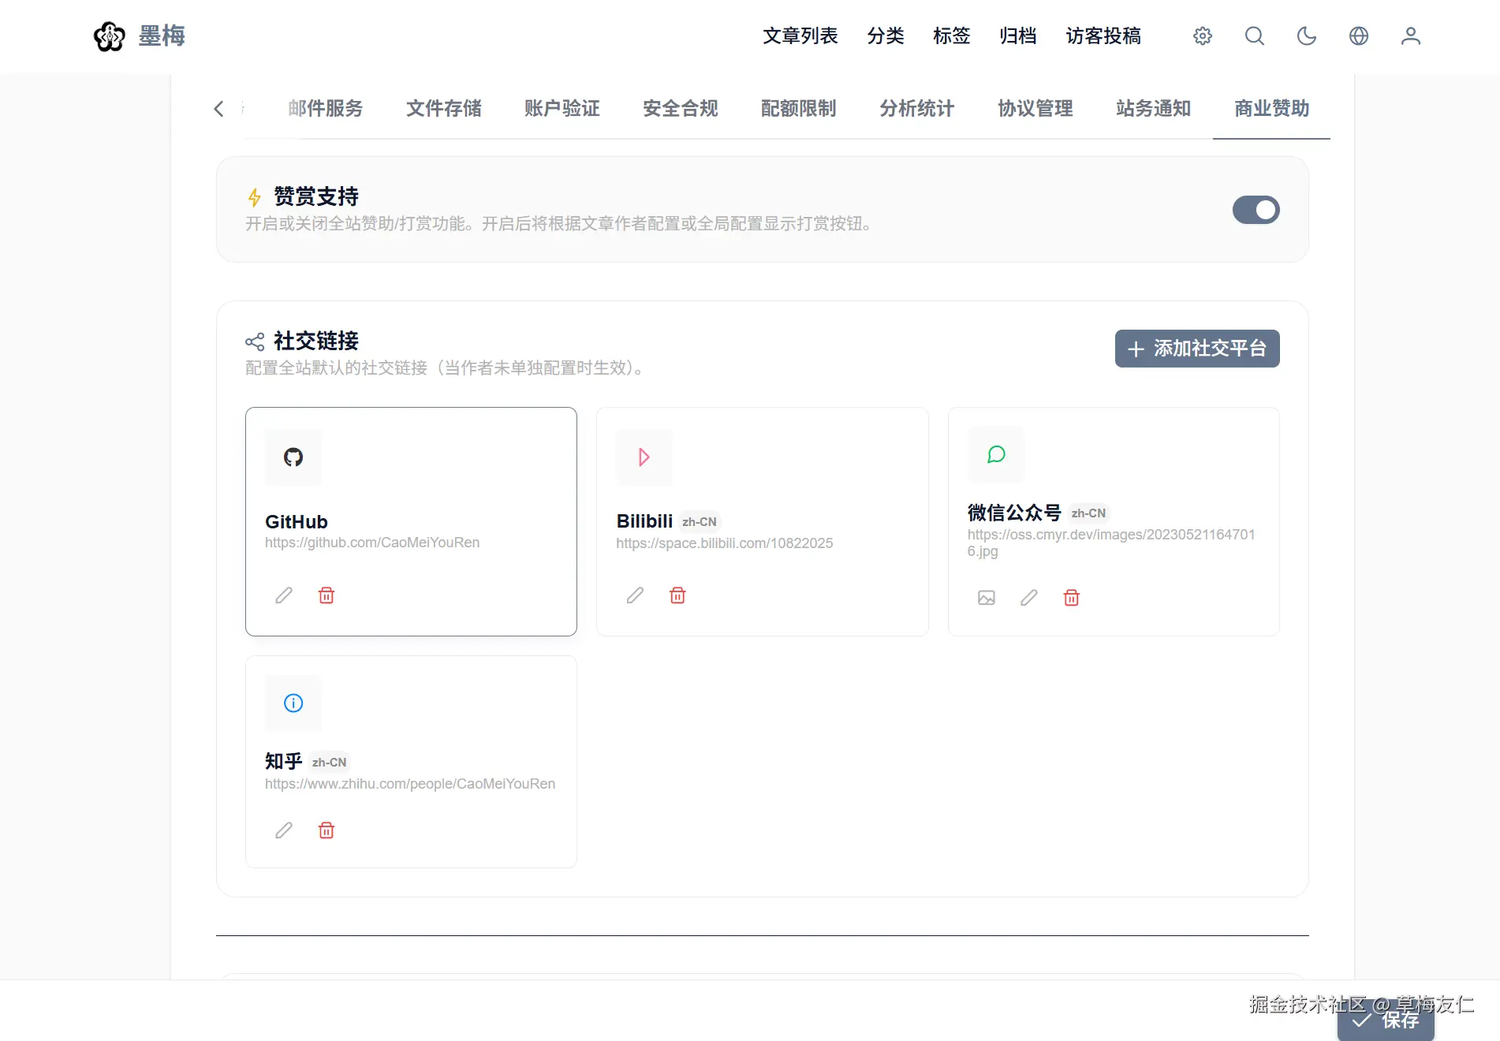Image resolution: width=1500 pixels, height=1041 pixels.
Task: Open 分类 in top navigation
Action: (886, 36)
